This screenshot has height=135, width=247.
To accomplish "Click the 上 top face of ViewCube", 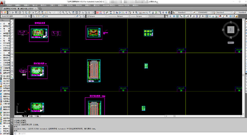I will tap(231, 30).
